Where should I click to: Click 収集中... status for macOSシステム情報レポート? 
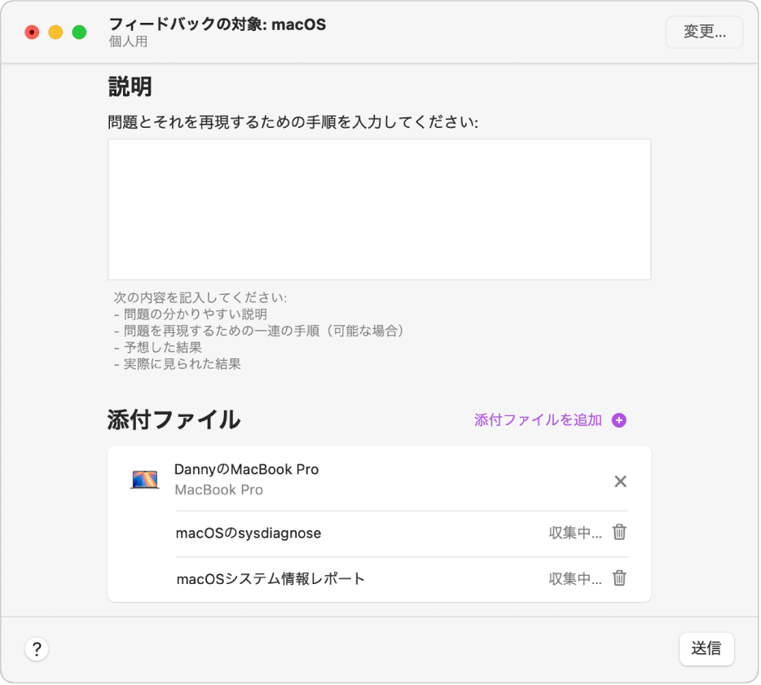tap(575, 579)
